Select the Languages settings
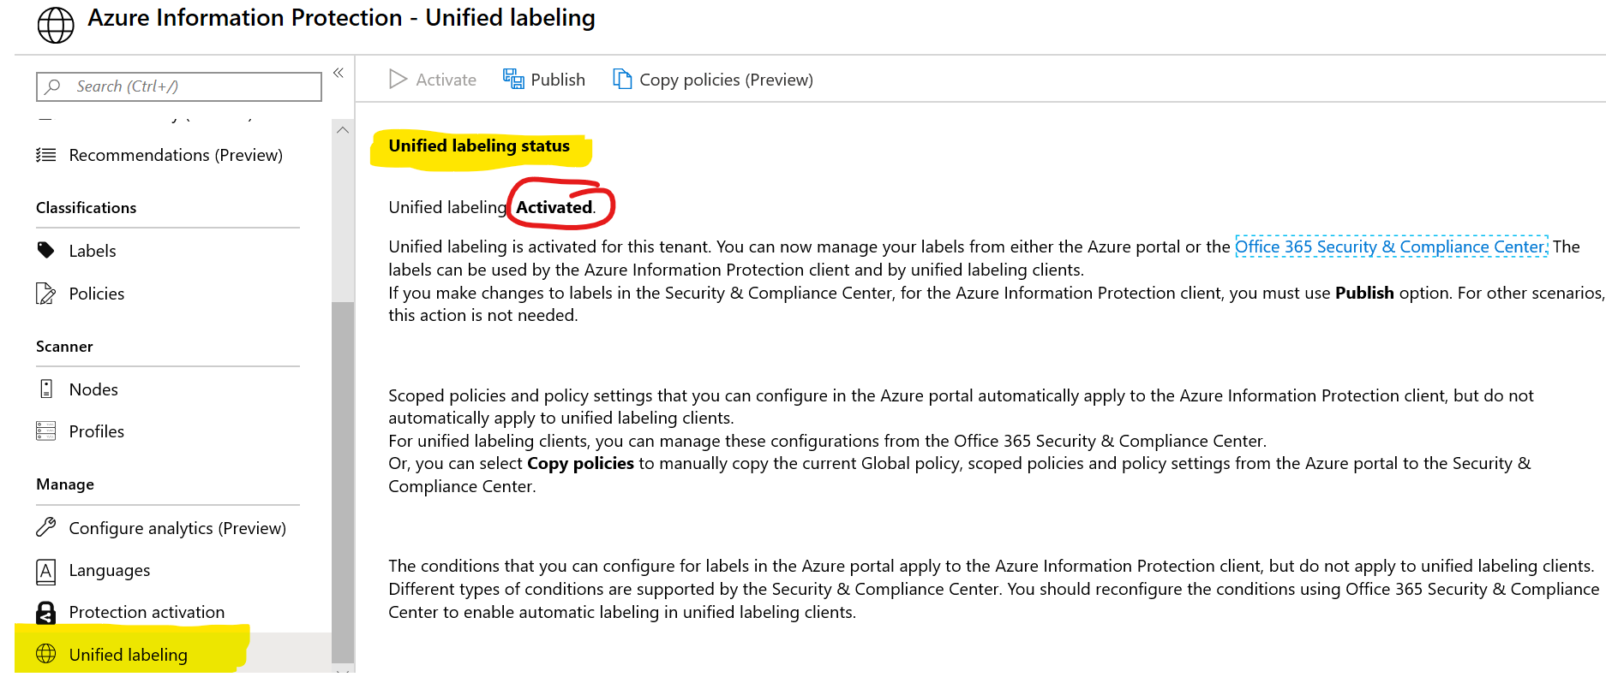 pos(110,570)
